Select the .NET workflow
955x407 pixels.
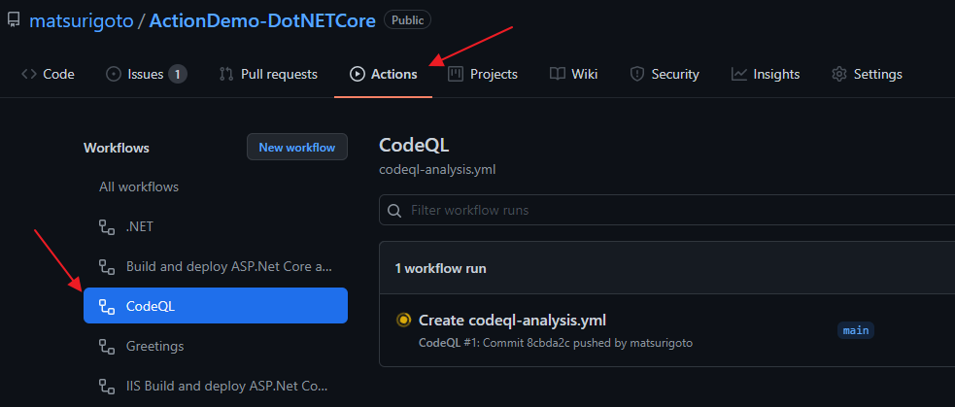tap(216, 227)
